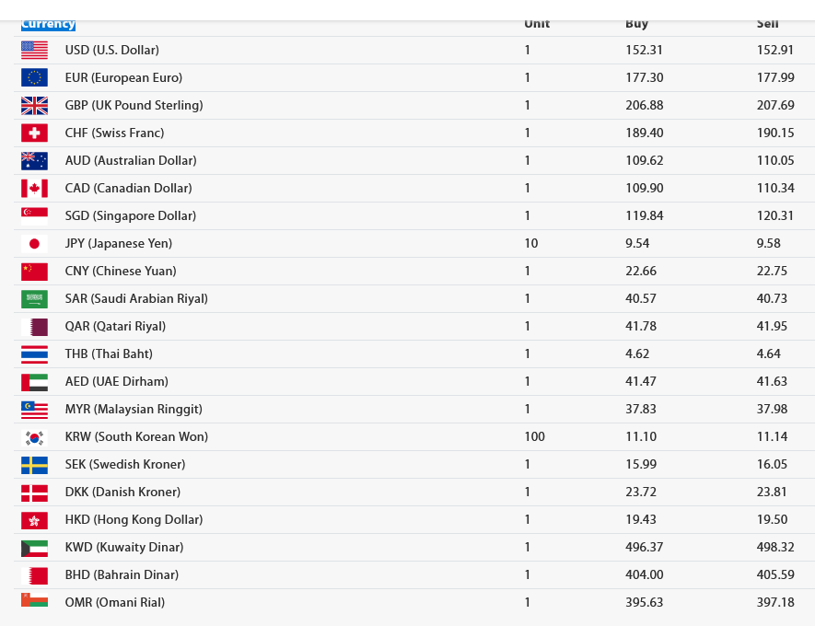Click the Sell column header

[768, 24]
